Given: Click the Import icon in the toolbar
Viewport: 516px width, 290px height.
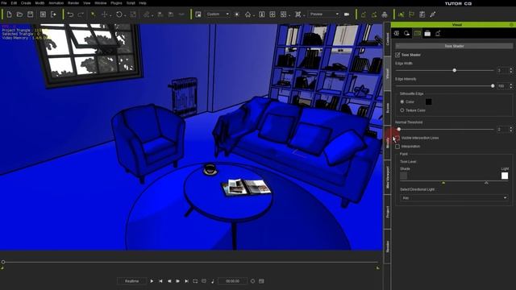Looking at the screenshot, I should pos(43,14).
